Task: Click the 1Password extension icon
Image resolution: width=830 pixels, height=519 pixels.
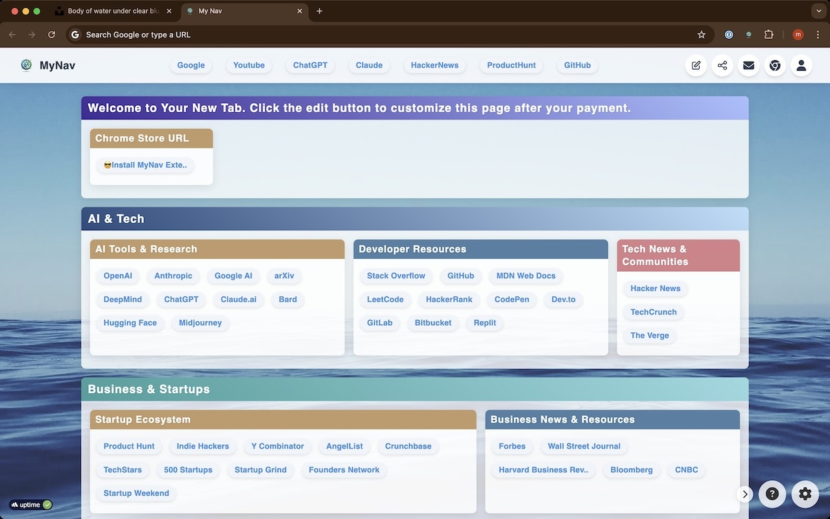Action: click(x=729, y=34)
